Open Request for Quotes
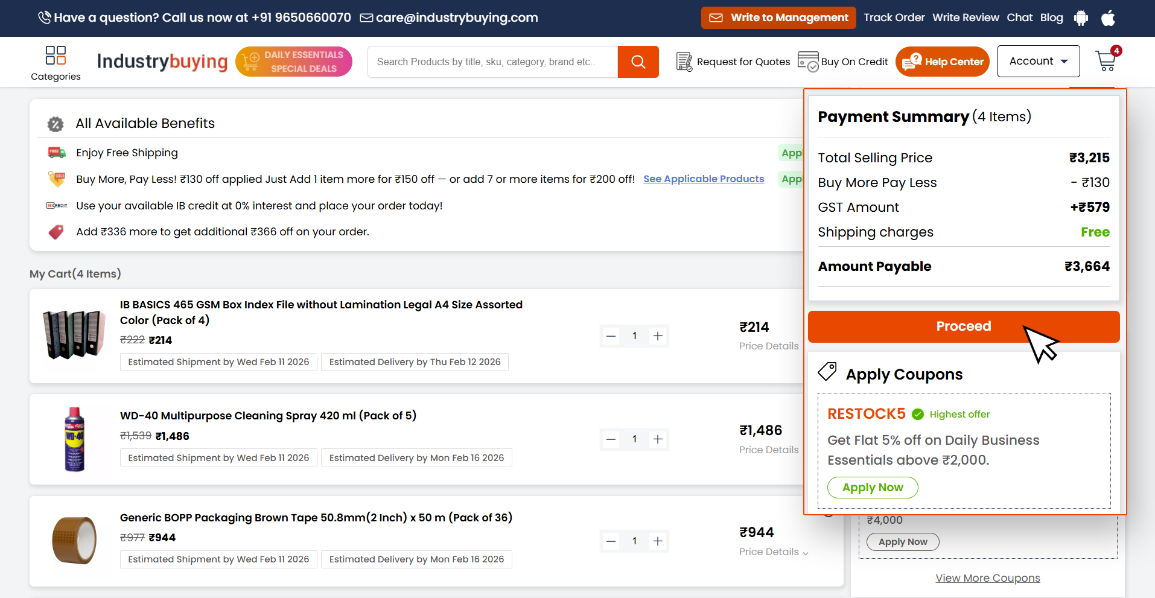This screenshot has height=598, width=1155. point(733,62)
